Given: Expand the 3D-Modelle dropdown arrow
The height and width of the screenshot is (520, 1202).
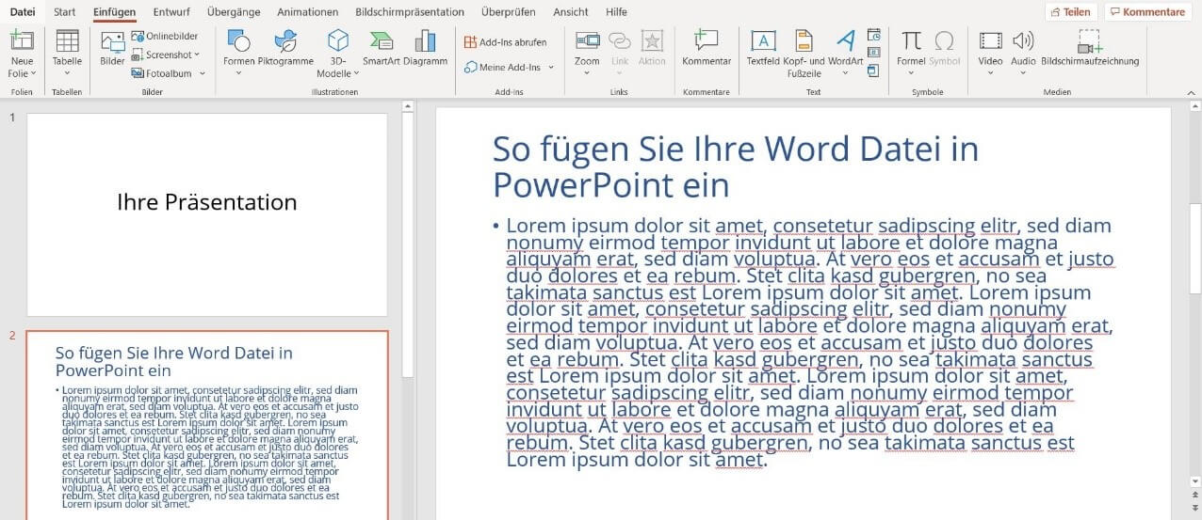Looking at the screenshot, I should [x=358, y=73].
